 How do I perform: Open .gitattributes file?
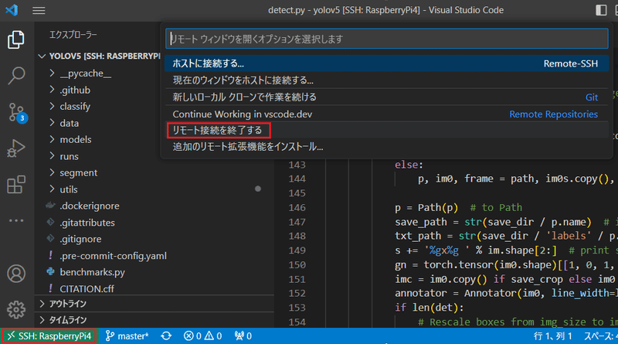tap(87, 223)
